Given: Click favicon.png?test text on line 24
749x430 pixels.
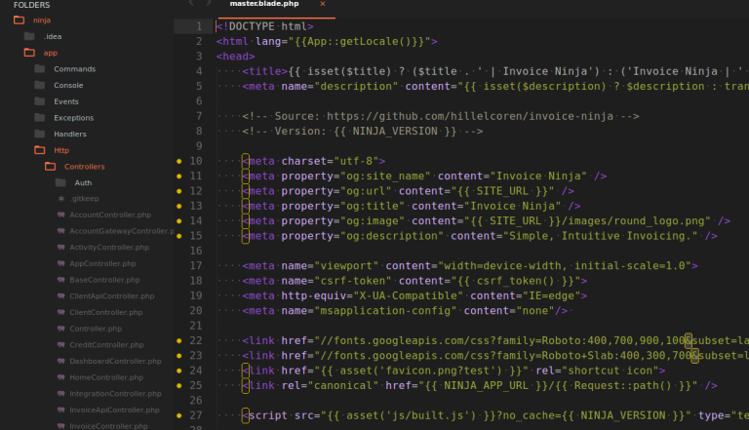Looking at the screenshot, I should (438, 371).
